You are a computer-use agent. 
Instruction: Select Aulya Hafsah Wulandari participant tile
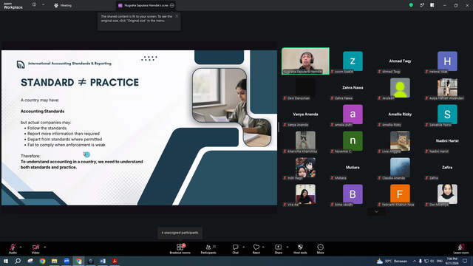[x=447, y=88]
